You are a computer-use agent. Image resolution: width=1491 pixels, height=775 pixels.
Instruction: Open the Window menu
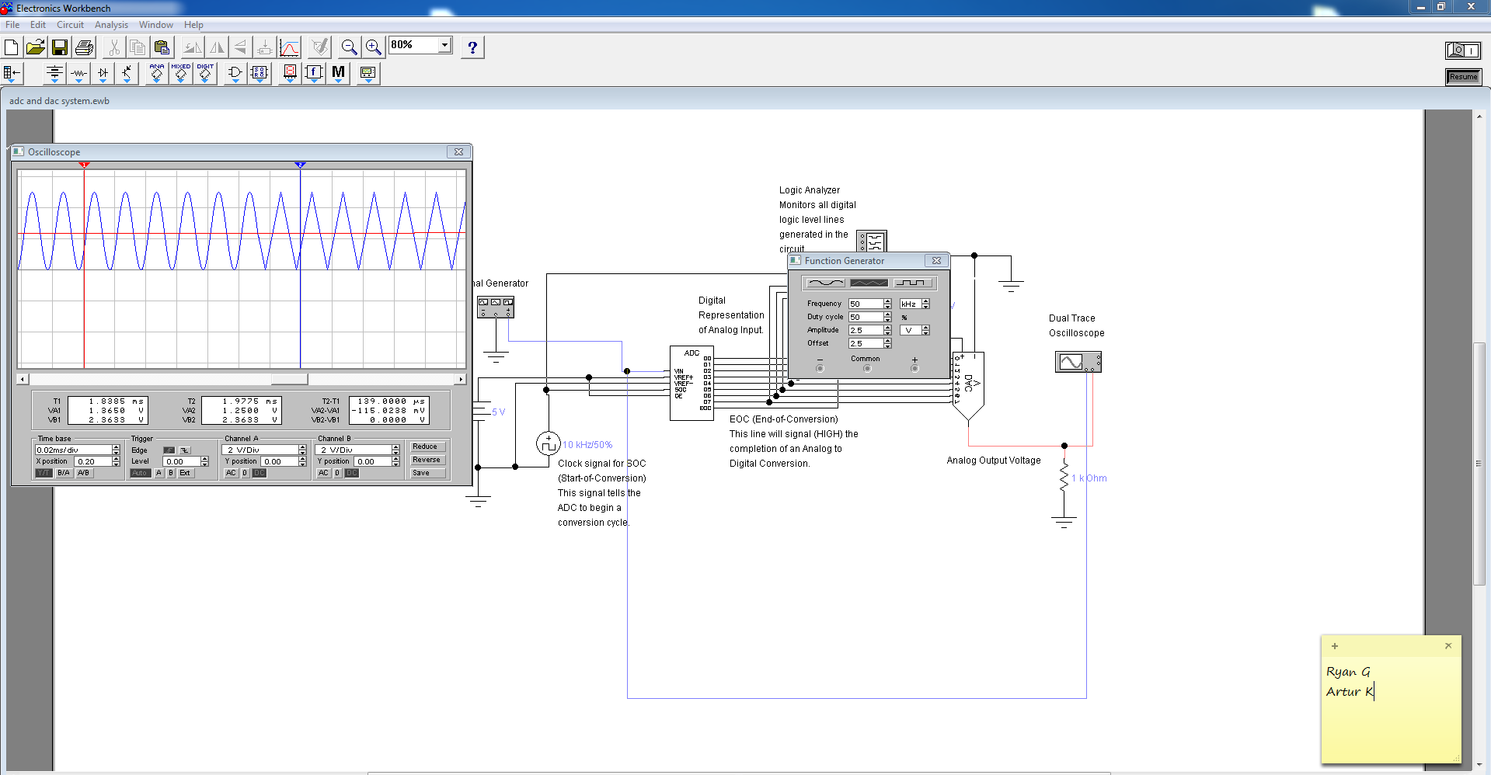[156, 25]
